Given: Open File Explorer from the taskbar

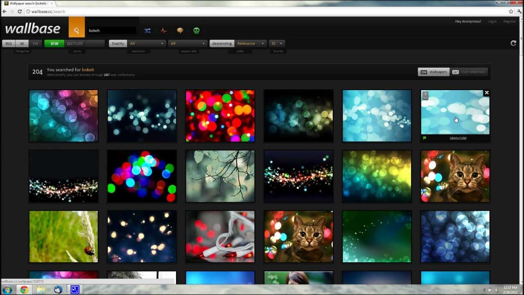Looking at the screenshot, I should pyautogui.click(x=41, y=290).
